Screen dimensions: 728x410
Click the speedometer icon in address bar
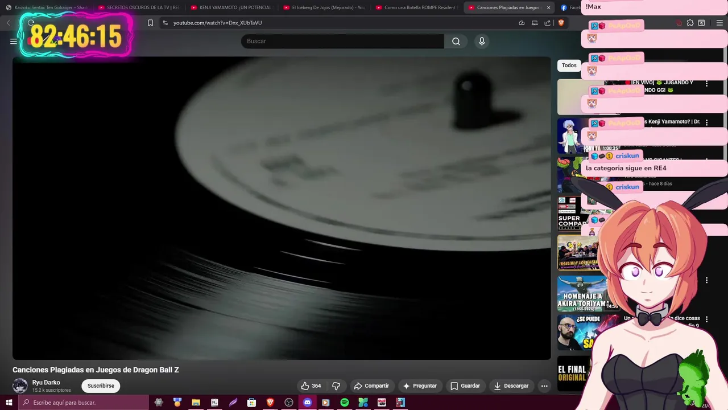pyautogui.click(x=522, y=23)
